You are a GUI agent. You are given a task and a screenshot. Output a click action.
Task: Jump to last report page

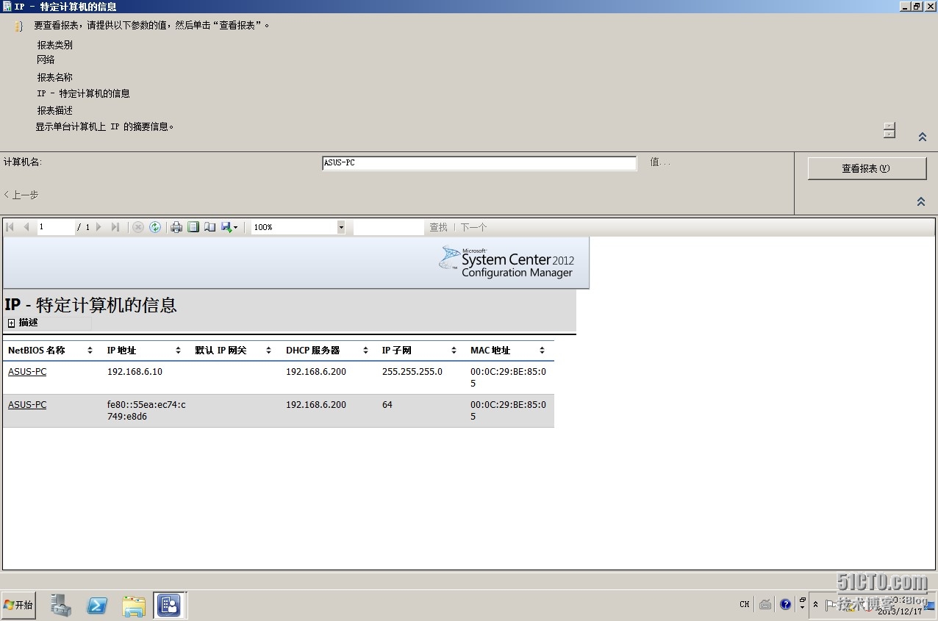[x=115, y=227]
